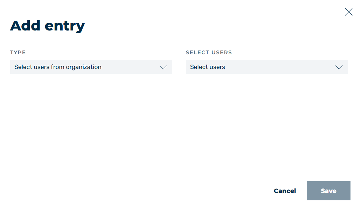This screenshot has height=214, width=361.
Task: Click the bold Cancel text link
Action: (285, 191)
